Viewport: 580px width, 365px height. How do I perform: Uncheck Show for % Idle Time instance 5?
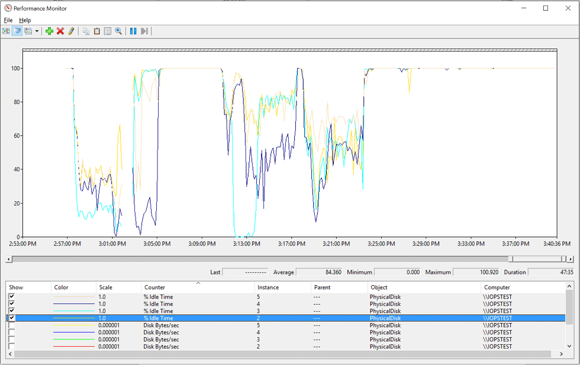click(x=10, y=296)
